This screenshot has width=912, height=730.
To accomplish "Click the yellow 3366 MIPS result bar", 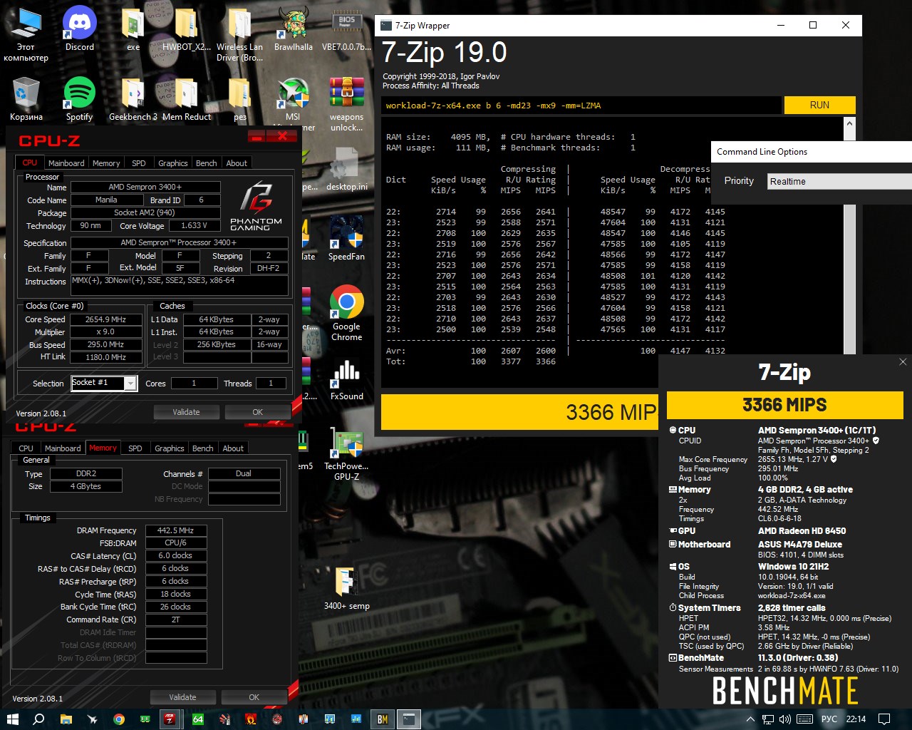I will 784,405.
